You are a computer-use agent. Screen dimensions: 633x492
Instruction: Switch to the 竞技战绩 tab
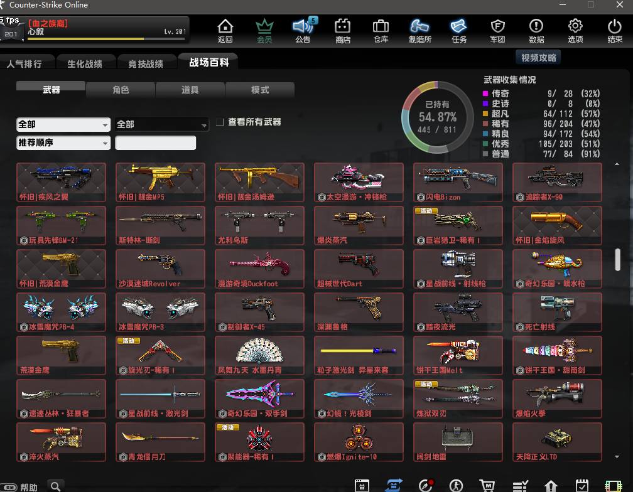[146, 64]
